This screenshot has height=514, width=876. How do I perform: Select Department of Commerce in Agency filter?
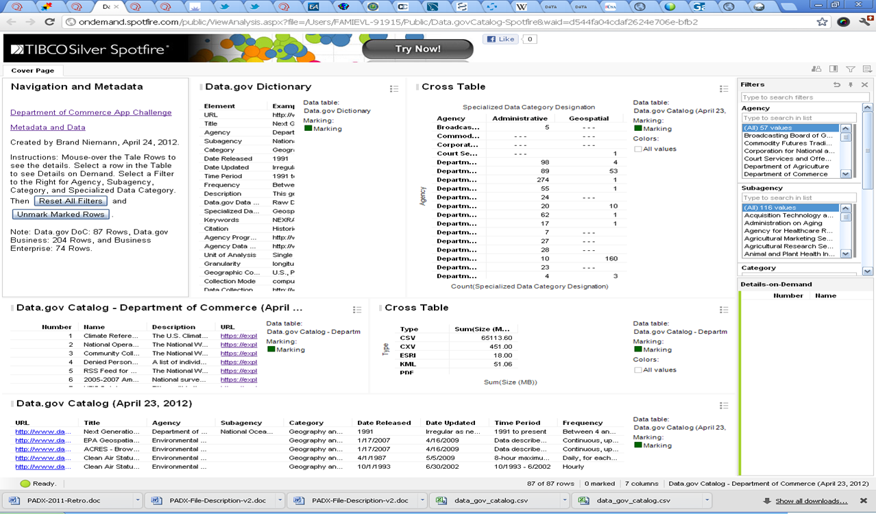[x=790, y=174]
